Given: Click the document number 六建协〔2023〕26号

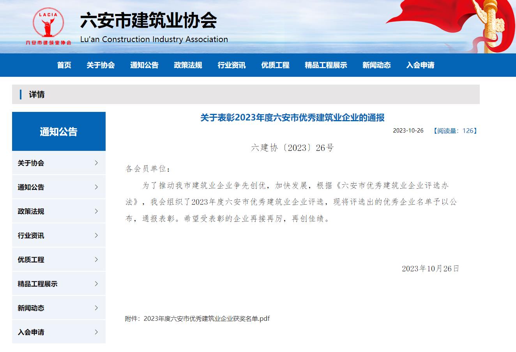Looking at the screenshot, I should (x=292, y=148).
